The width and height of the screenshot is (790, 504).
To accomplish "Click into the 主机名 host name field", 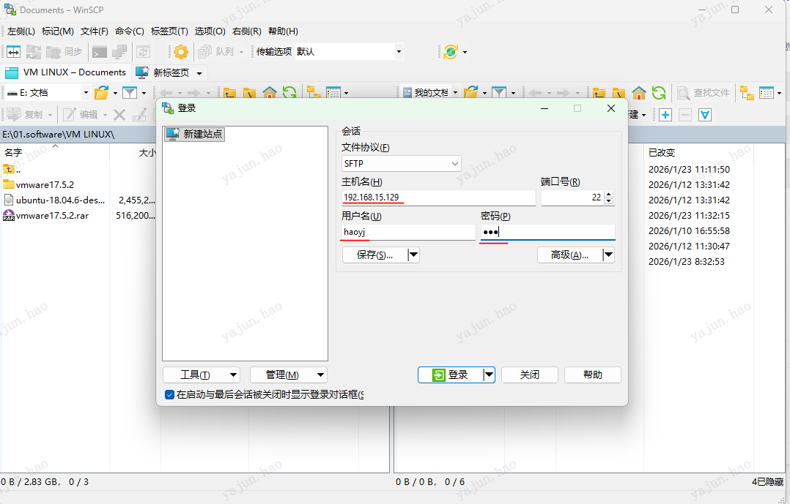I will 438,198.
